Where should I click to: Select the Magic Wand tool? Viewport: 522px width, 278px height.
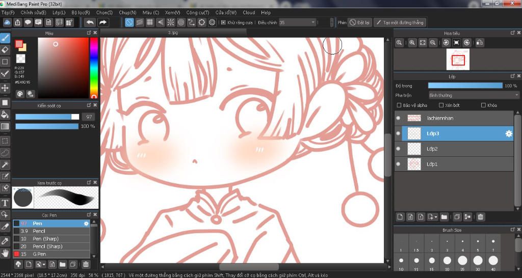(x=5, y=164)
